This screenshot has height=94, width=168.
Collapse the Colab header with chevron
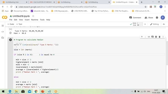pyautogui.click(x=164, y=24)
